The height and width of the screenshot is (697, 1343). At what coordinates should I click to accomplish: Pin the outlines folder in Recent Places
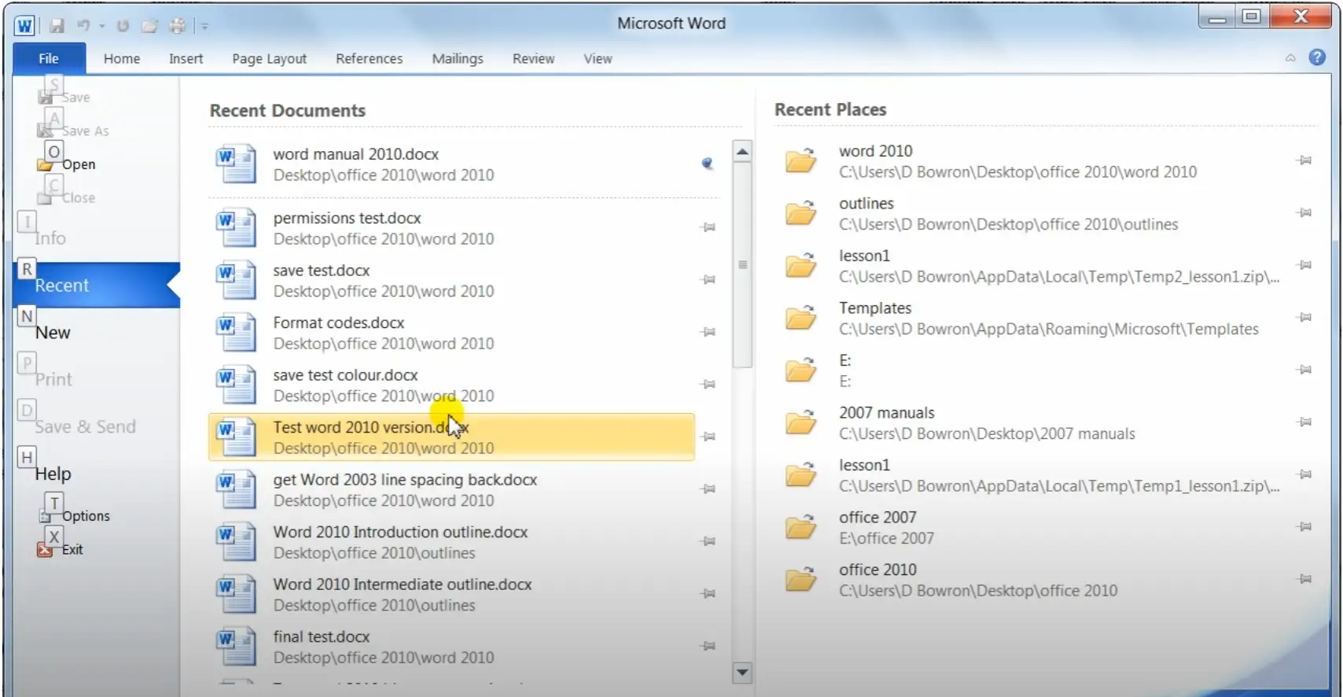click(x=1304, y=212)
